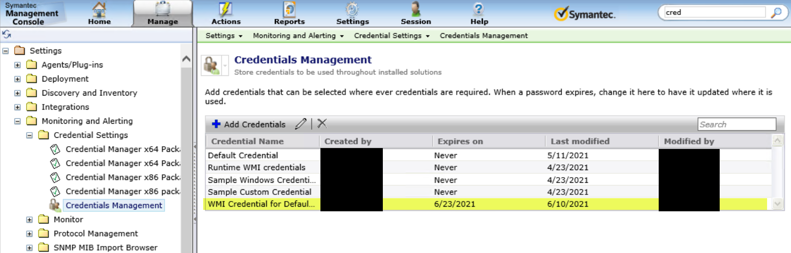Open the Session menu icon
791x253 pixels.
416,13
